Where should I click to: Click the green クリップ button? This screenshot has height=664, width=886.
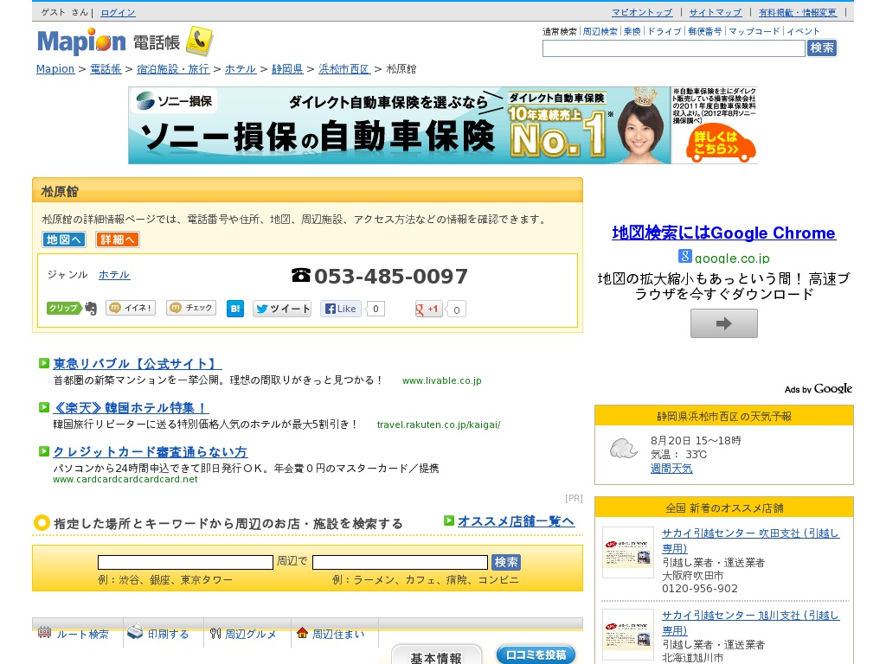tap(63, 309)
